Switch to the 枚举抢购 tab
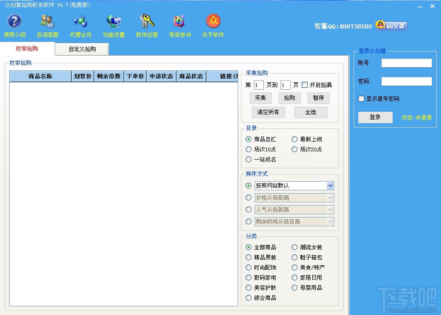The image size is (441, 315). 27,49
